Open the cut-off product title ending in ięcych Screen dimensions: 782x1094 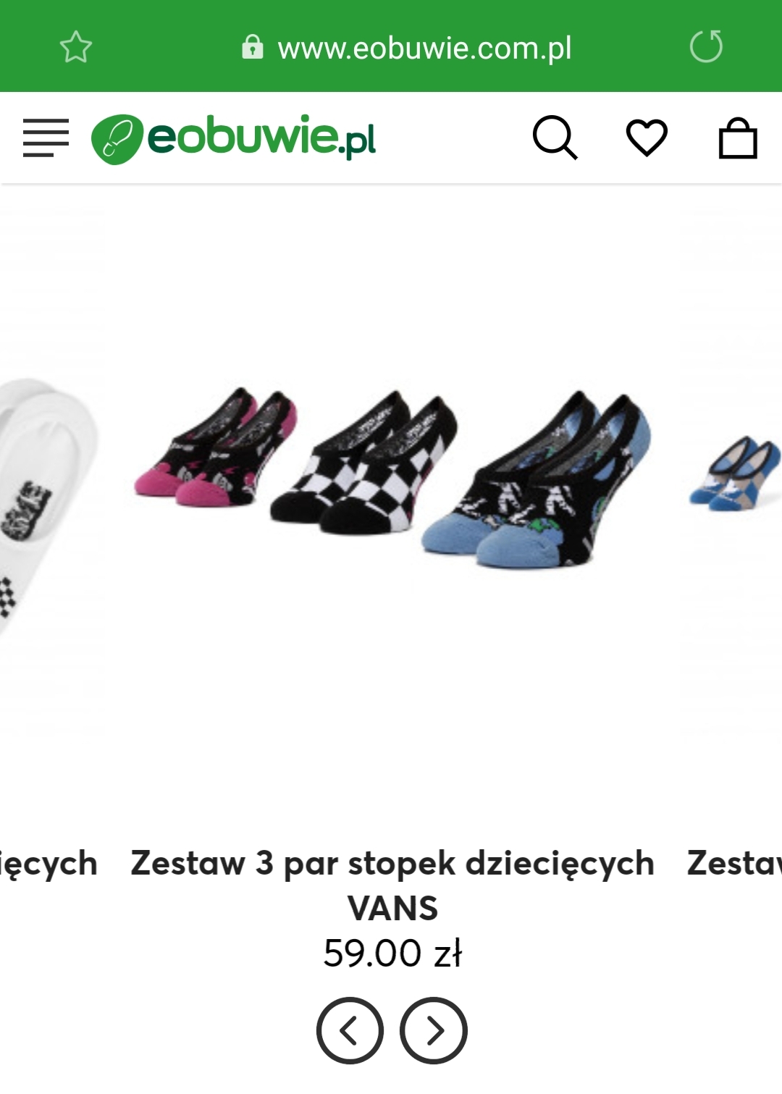pyautogui.click(x=49, y=863)
